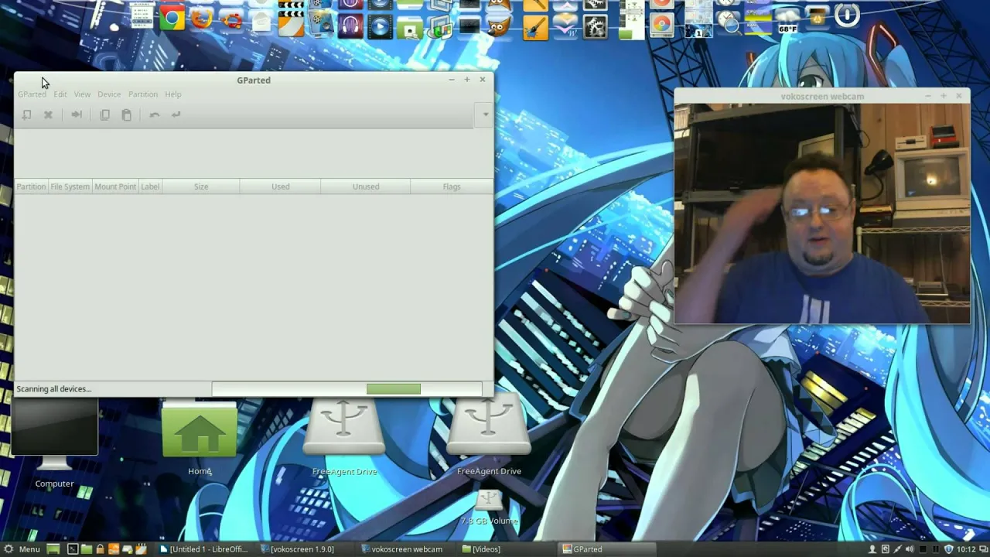The height and width of the screenshot is (557, 990).
Task: Click the power button icon in top dock
Action: tap(847, 15)
